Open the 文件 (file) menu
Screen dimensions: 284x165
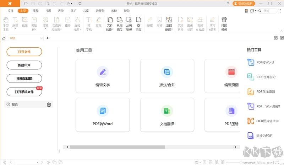[11, 11]
